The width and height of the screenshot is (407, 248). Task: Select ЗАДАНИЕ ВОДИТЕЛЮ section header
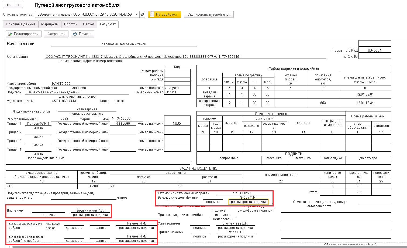198,168
